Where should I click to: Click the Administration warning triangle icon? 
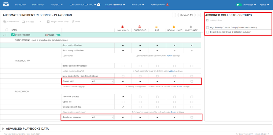click(167, 5)
